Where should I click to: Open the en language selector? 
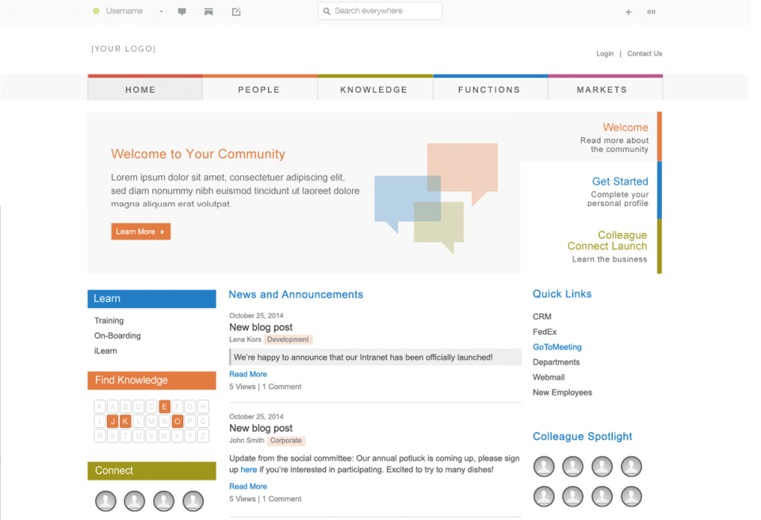tap(651, 12)
